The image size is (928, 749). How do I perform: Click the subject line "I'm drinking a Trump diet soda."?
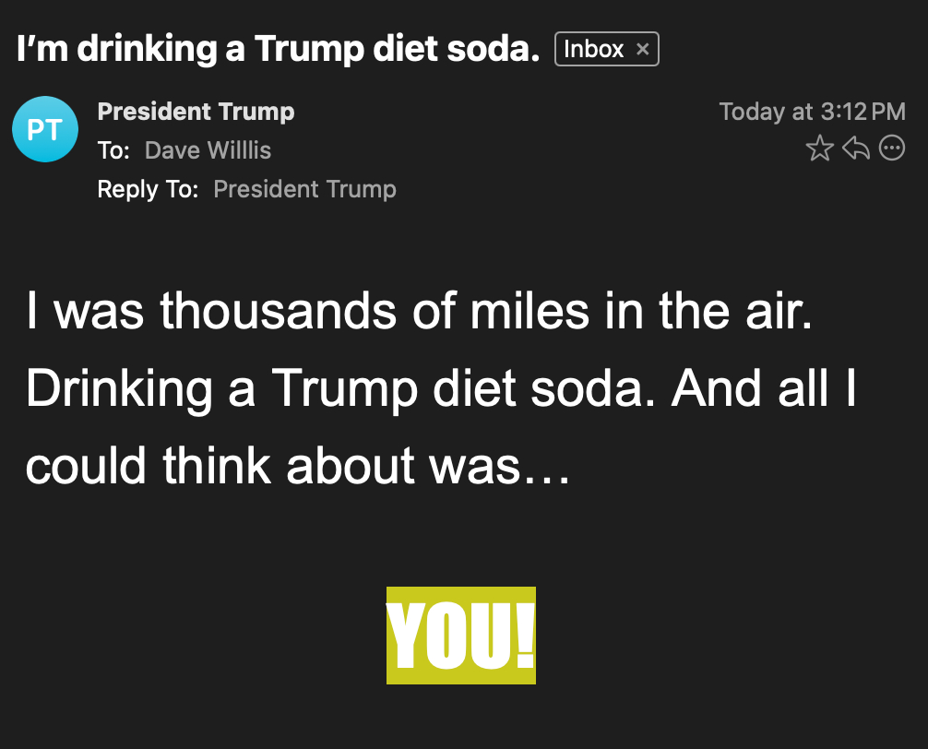278,49
